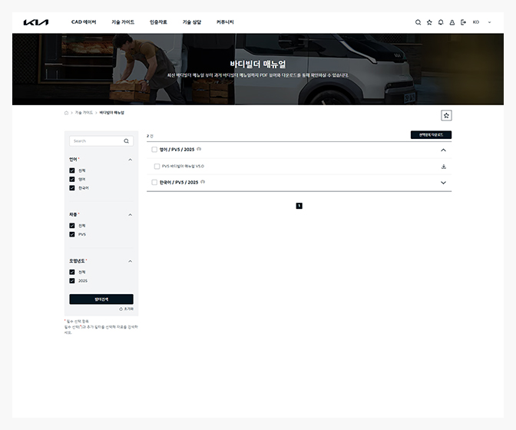Expand the 한국어 / PV5 / 2025 row
Screen dimensions: 516x430
coord(443,183)
